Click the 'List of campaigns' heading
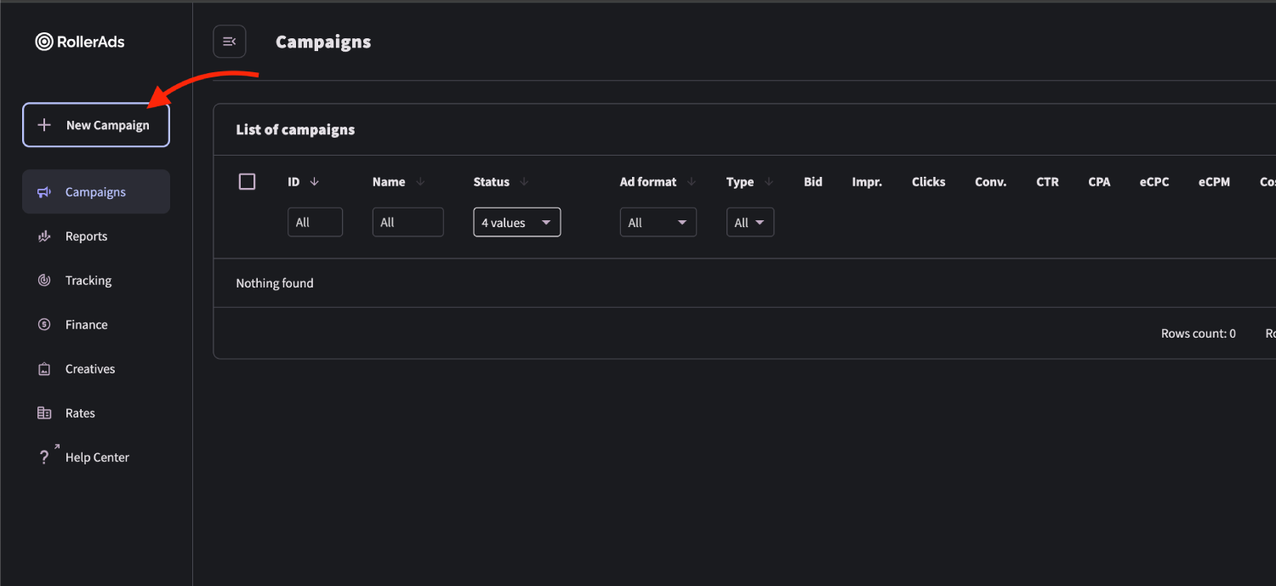 click(x=295, y=130)
